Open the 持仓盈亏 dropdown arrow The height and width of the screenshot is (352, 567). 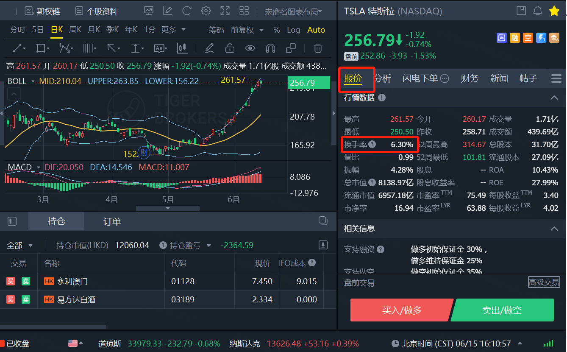pos(209,246)
